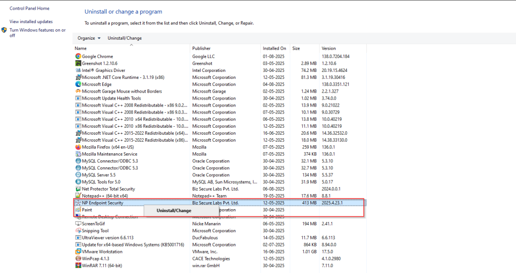The height and width of the screenshot is (273, 516).
Task: Click Uninstall/Change in the toolbar
Action: coord(124,38)
